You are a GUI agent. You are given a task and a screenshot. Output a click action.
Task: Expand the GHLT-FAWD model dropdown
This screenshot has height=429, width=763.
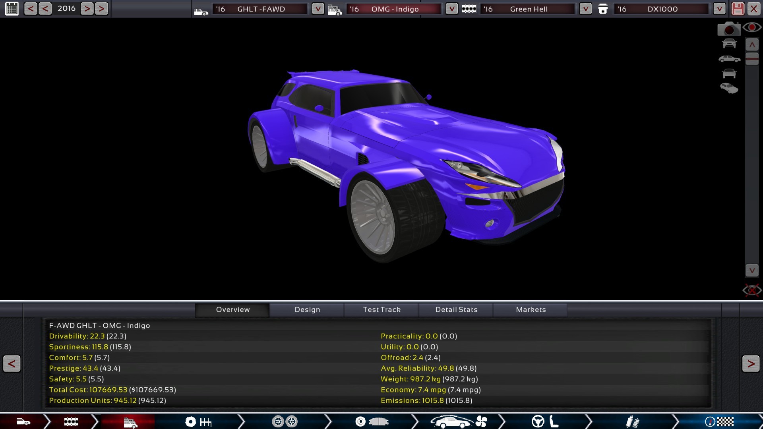click(318, 9)
